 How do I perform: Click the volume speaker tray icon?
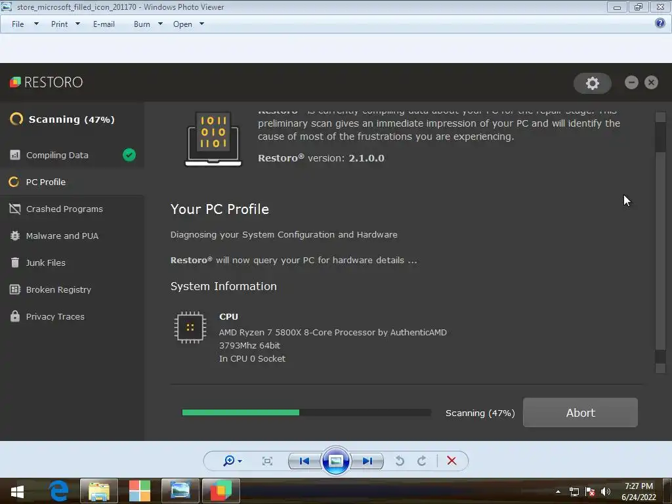pyautogui.click(x=606, y=492)
